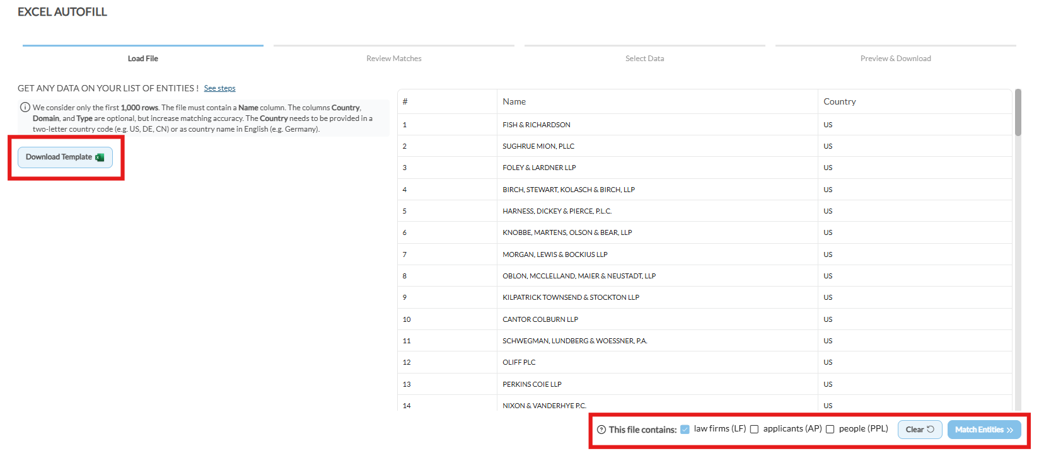
Task: Select the CANTOR COLBURN LLP row
Action: (705, 319)
